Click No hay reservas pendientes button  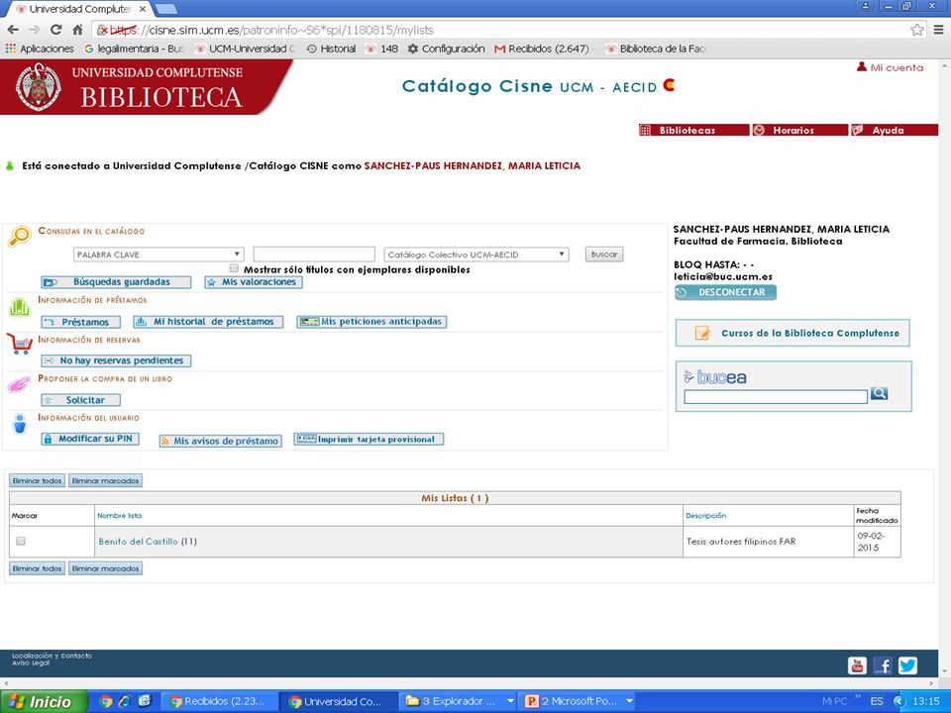[116, 360]
